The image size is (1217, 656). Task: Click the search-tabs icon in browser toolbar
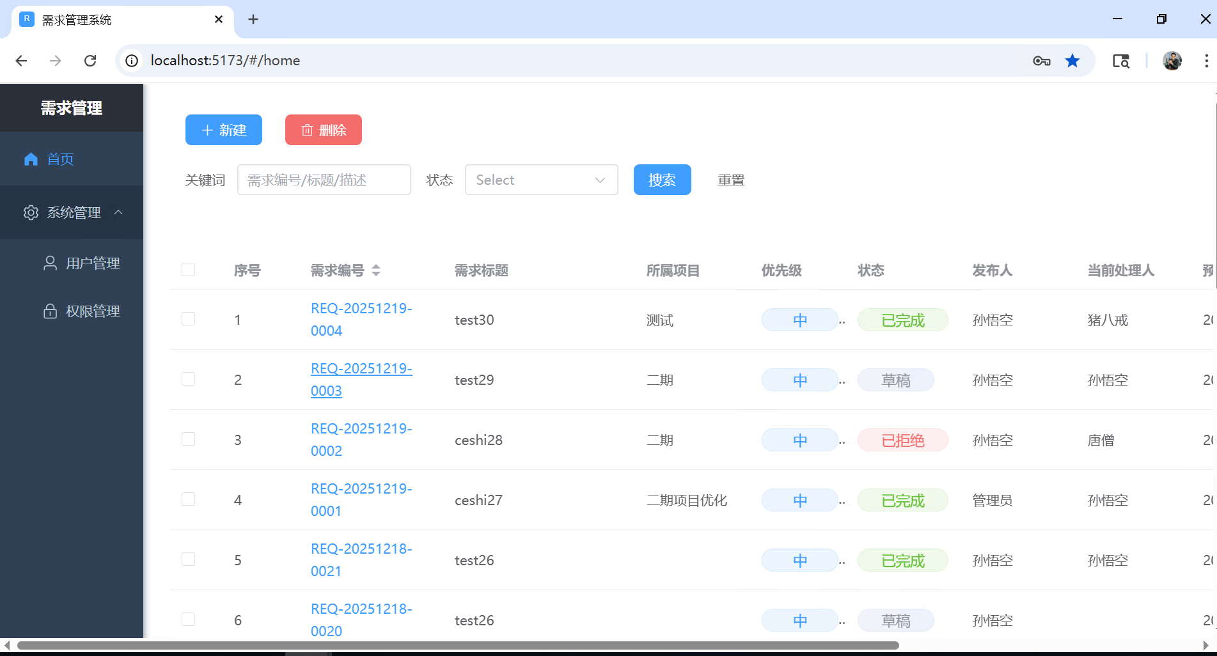click(x=1121, y=61)
